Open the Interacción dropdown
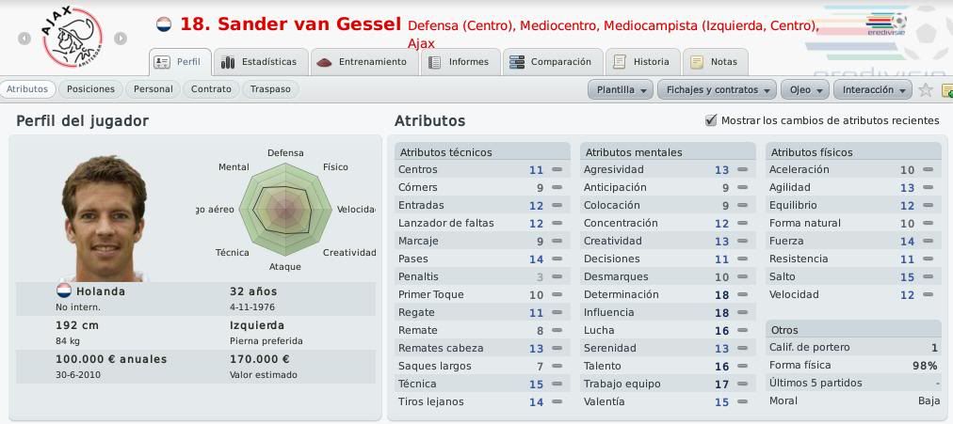Image resolution: width=953 pixels, height=424 pixels. pyautogui.click(x=872, y=89)
